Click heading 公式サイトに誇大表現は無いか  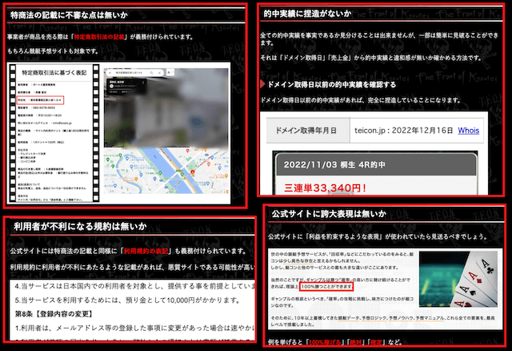[x=329, y=214]
